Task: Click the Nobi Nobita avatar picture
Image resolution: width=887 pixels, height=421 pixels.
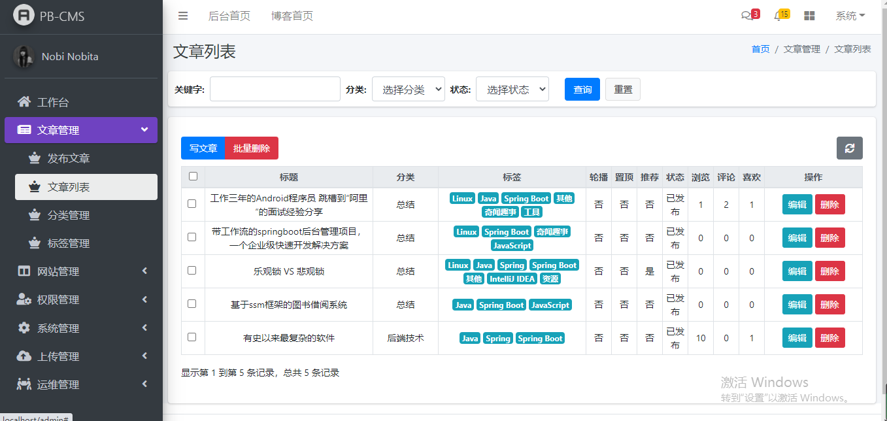Action: (24, 57)
